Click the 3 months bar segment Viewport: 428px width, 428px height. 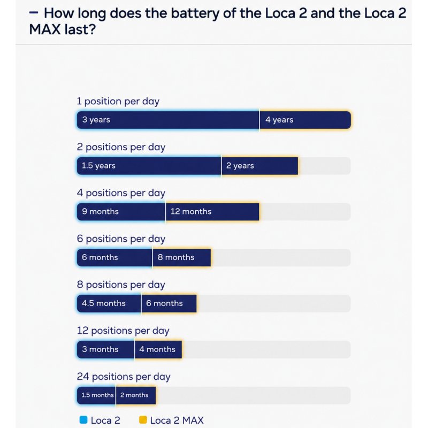click(x=105, y=349)
